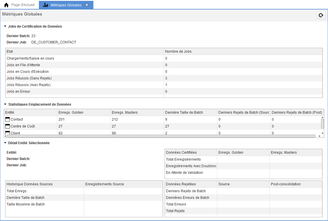Click the Enregistrements Source column header
This screenshot has height=221, width=328.
pos(123,184)
